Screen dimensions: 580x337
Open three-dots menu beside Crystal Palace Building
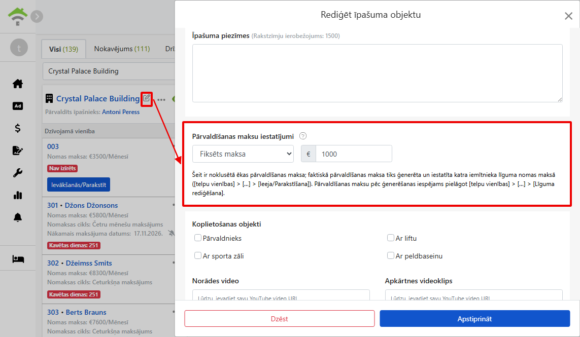pos(161,99)
